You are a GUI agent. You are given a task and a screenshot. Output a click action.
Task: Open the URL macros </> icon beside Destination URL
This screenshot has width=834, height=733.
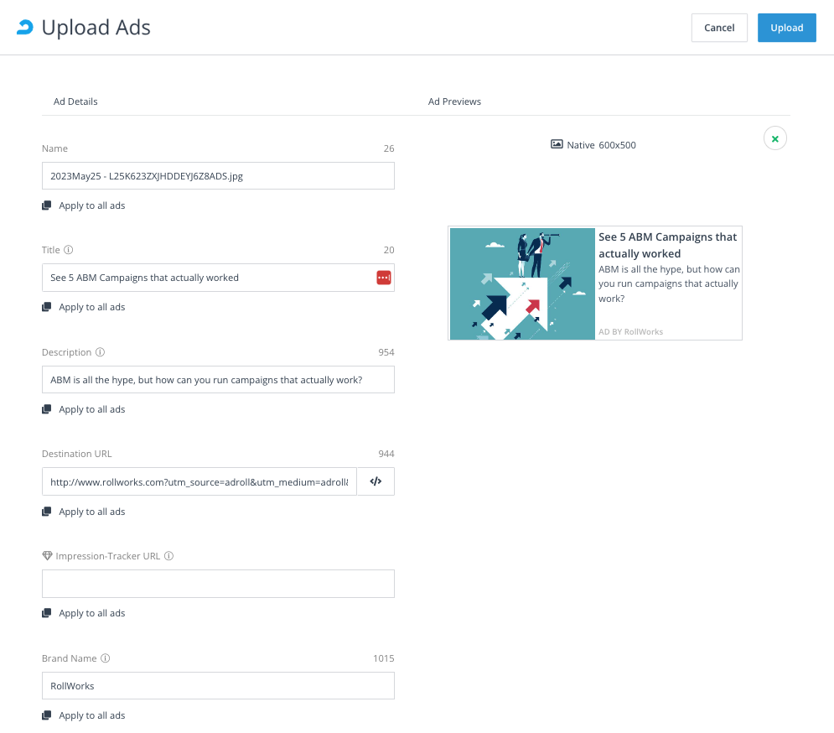tap(375, 481)
